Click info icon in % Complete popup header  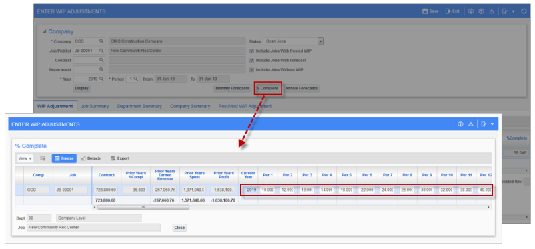click(460, 124)
